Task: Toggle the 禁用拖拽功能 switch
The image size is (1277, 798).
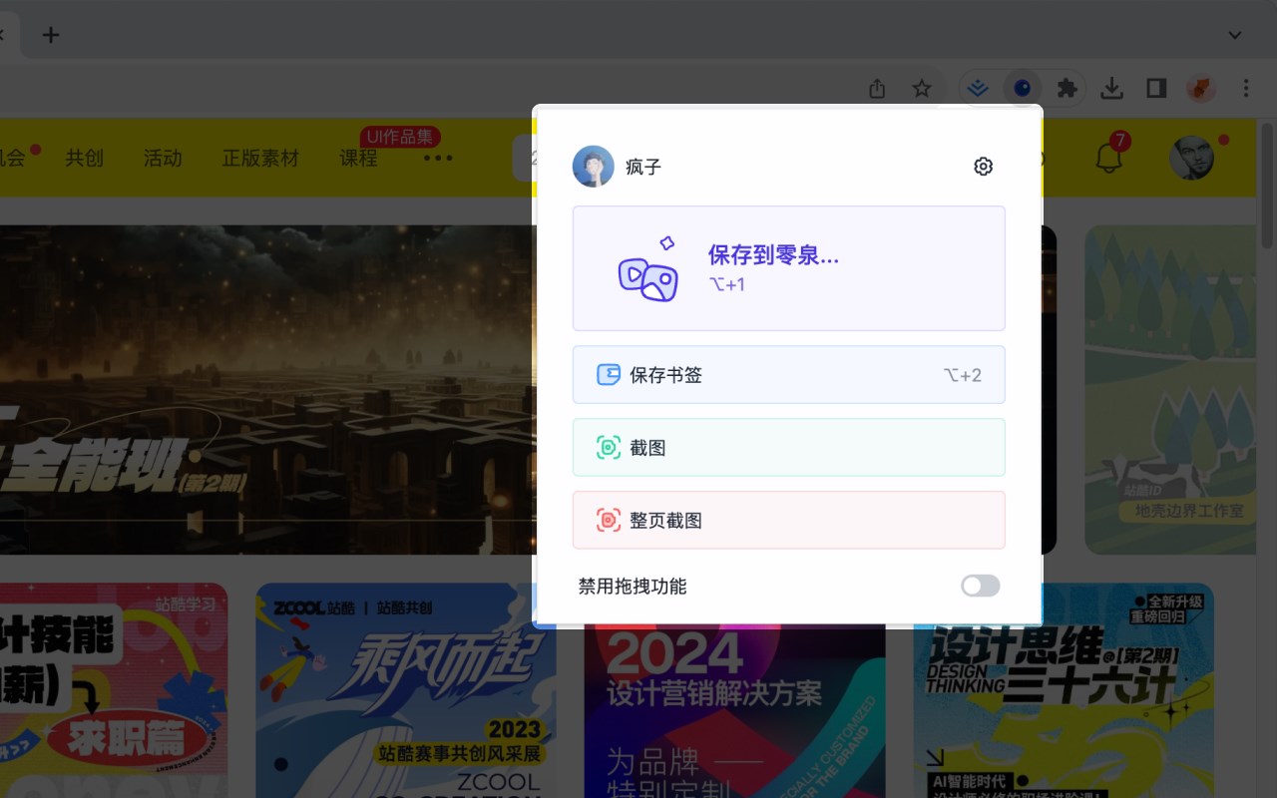Action: tap(980, 586)
